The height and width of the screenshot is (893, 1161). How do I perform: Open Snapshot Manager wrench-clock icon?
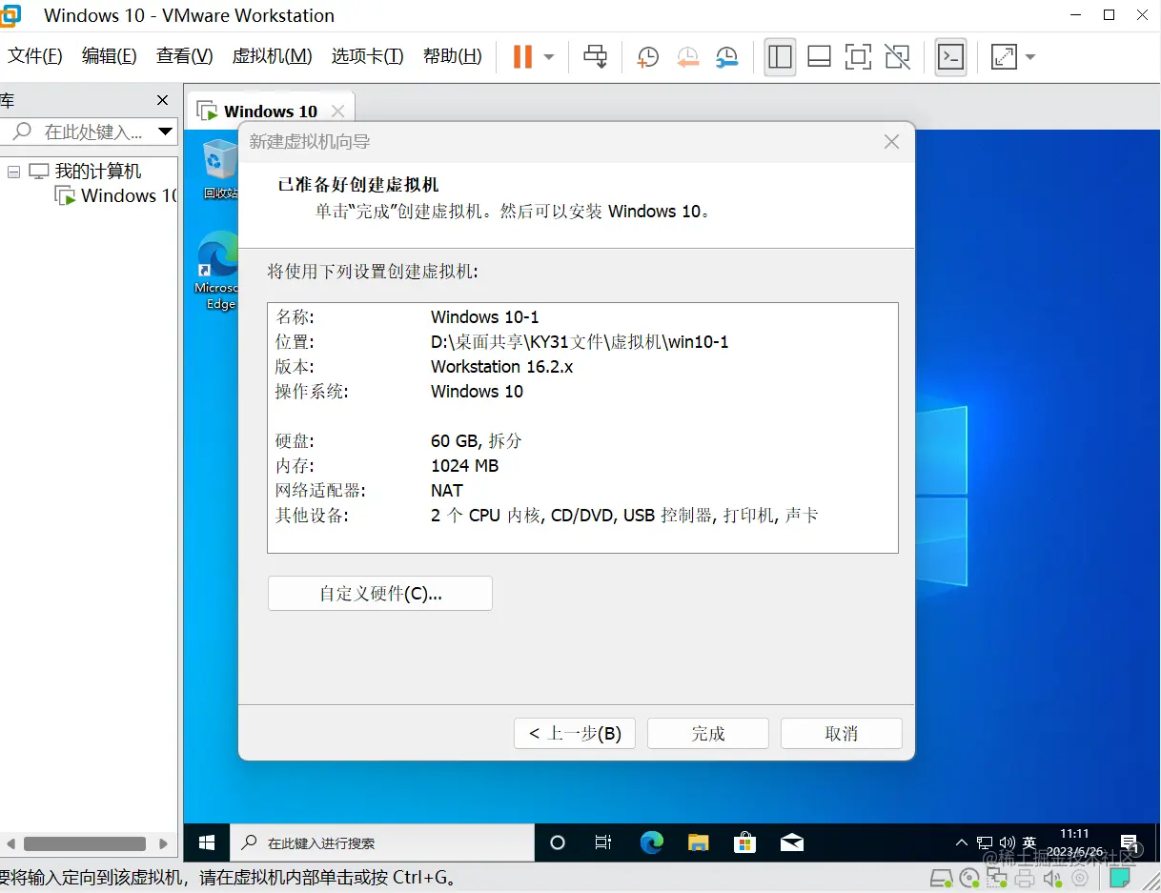pos(726,57)
